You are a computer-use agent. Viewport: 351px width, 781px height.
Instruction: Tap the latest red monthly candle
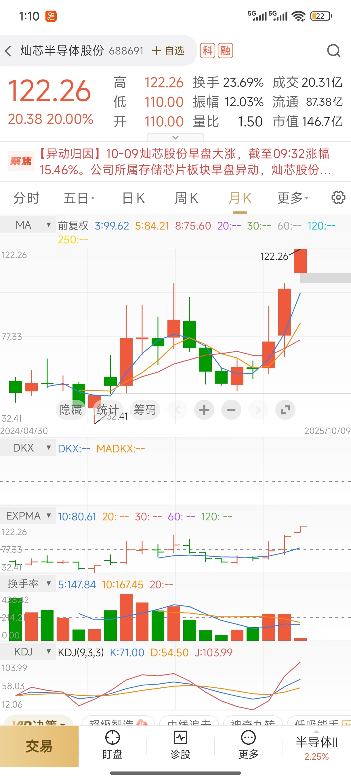tap(300, 261)
